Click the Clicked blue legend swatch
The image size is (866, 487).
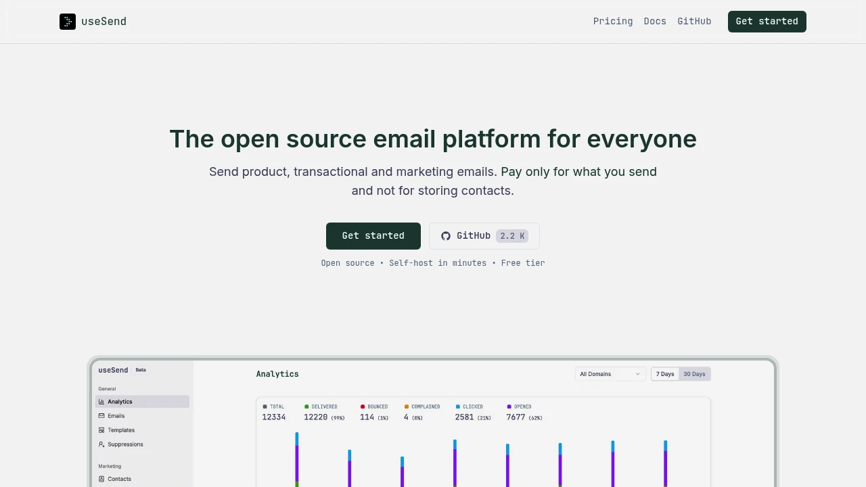pos(458,407)
